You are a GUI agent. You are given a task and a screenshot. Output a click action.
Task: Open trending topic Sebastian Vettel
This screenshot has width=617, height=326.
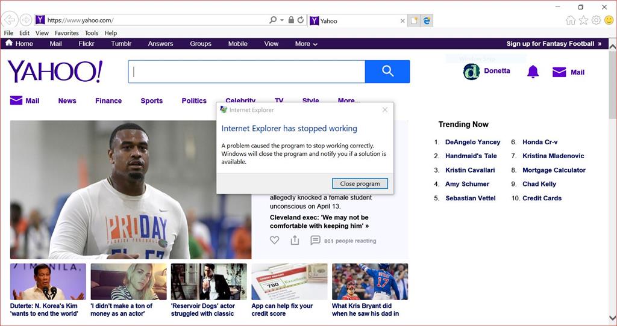[470, 198]
